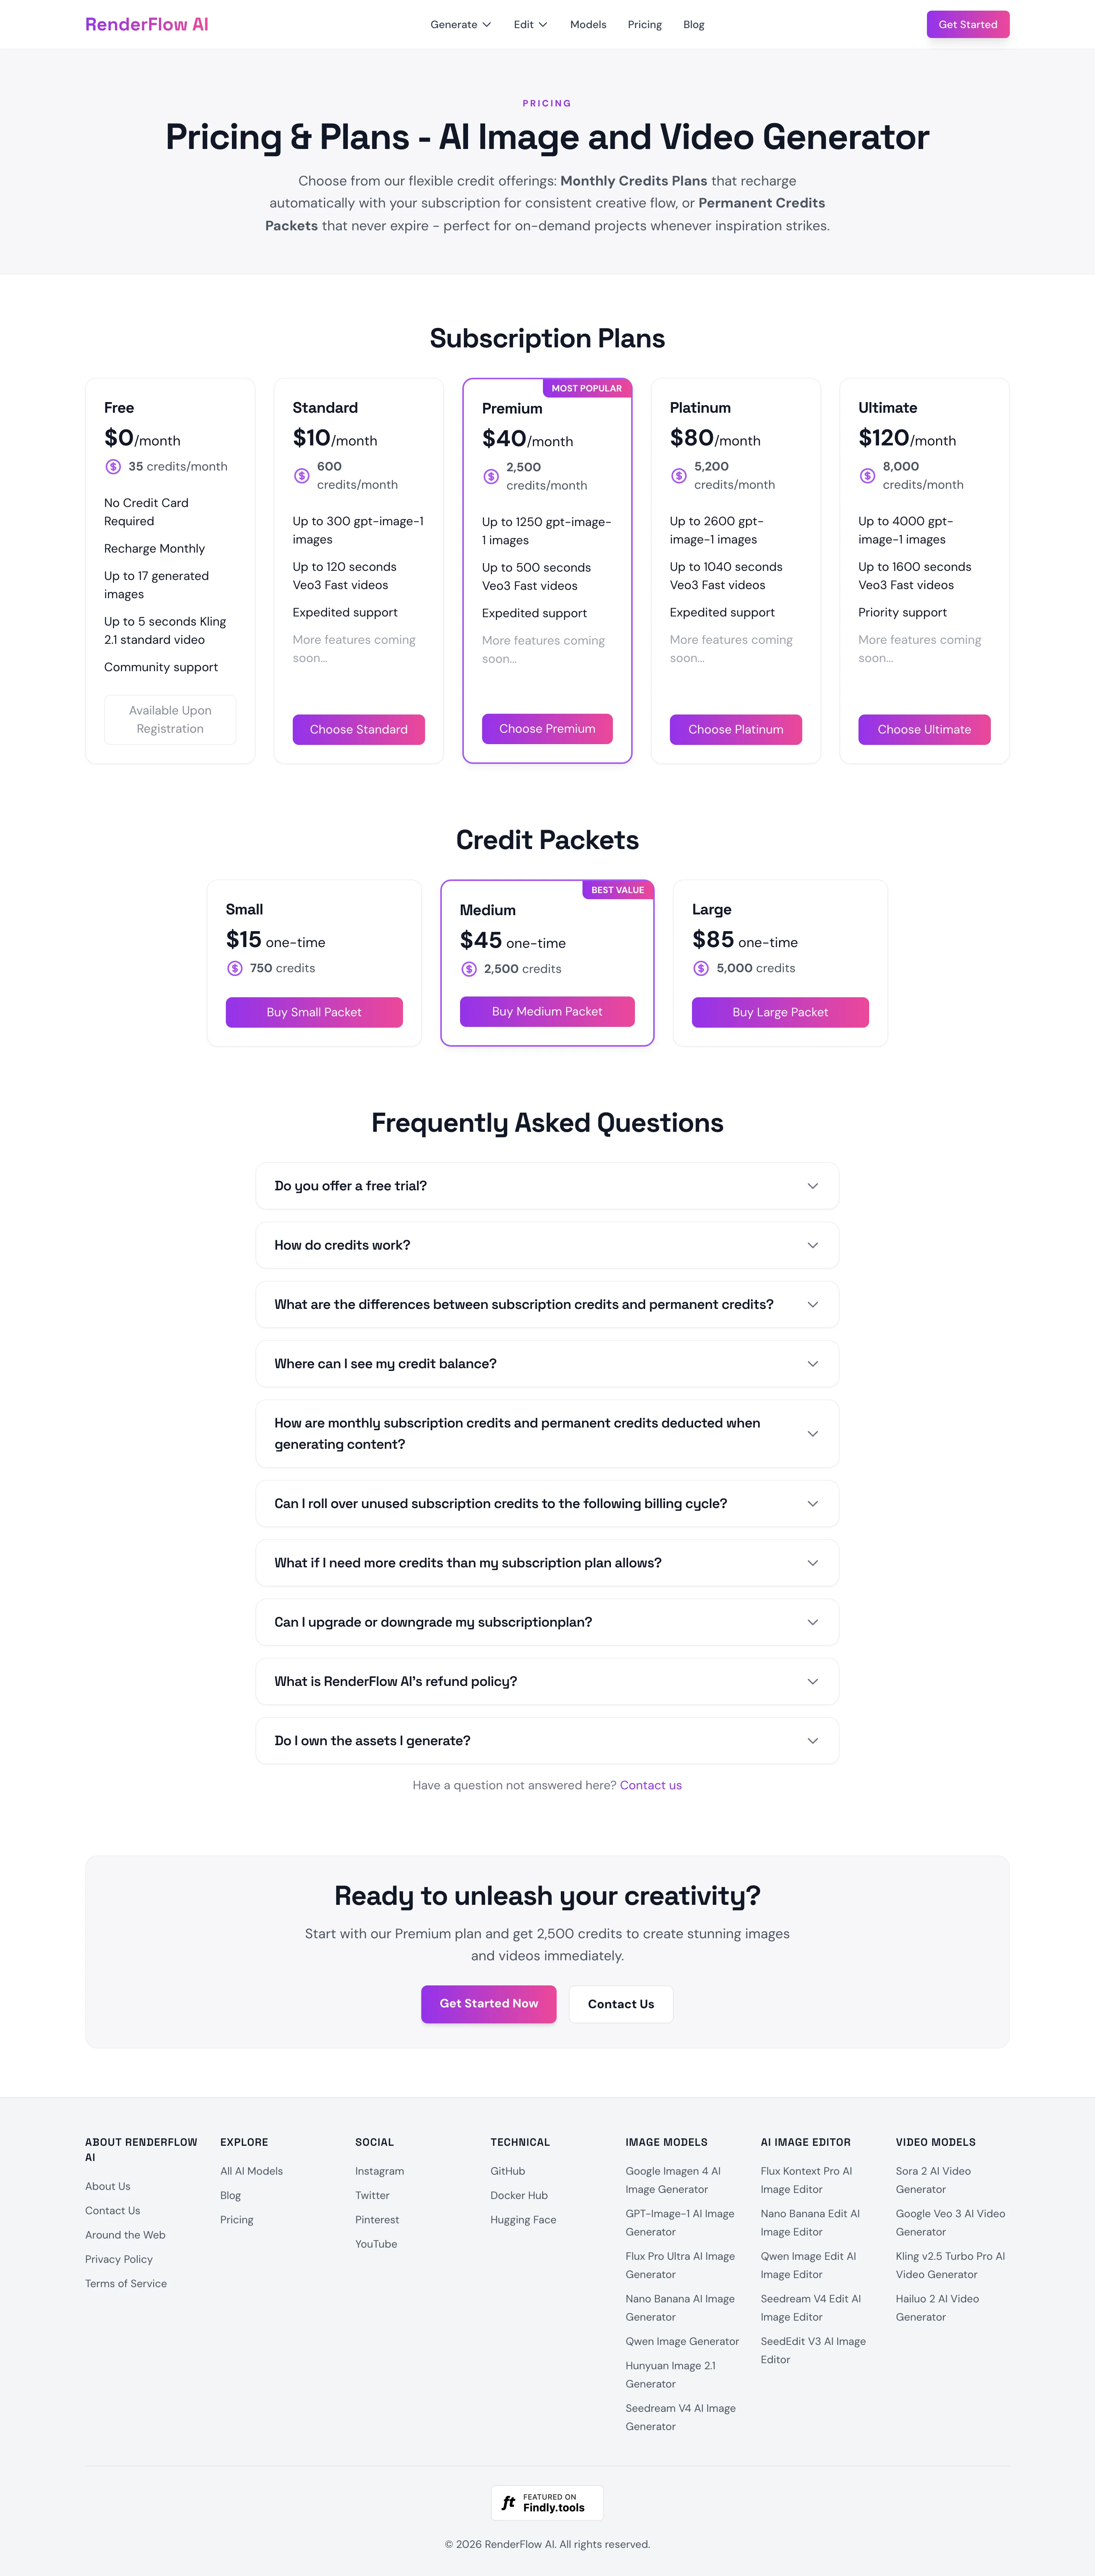Click the credit coin icon in the Ultimate plan
Image resolution: width=1095 pixels, height=2576 pixels.
[867, 476]
